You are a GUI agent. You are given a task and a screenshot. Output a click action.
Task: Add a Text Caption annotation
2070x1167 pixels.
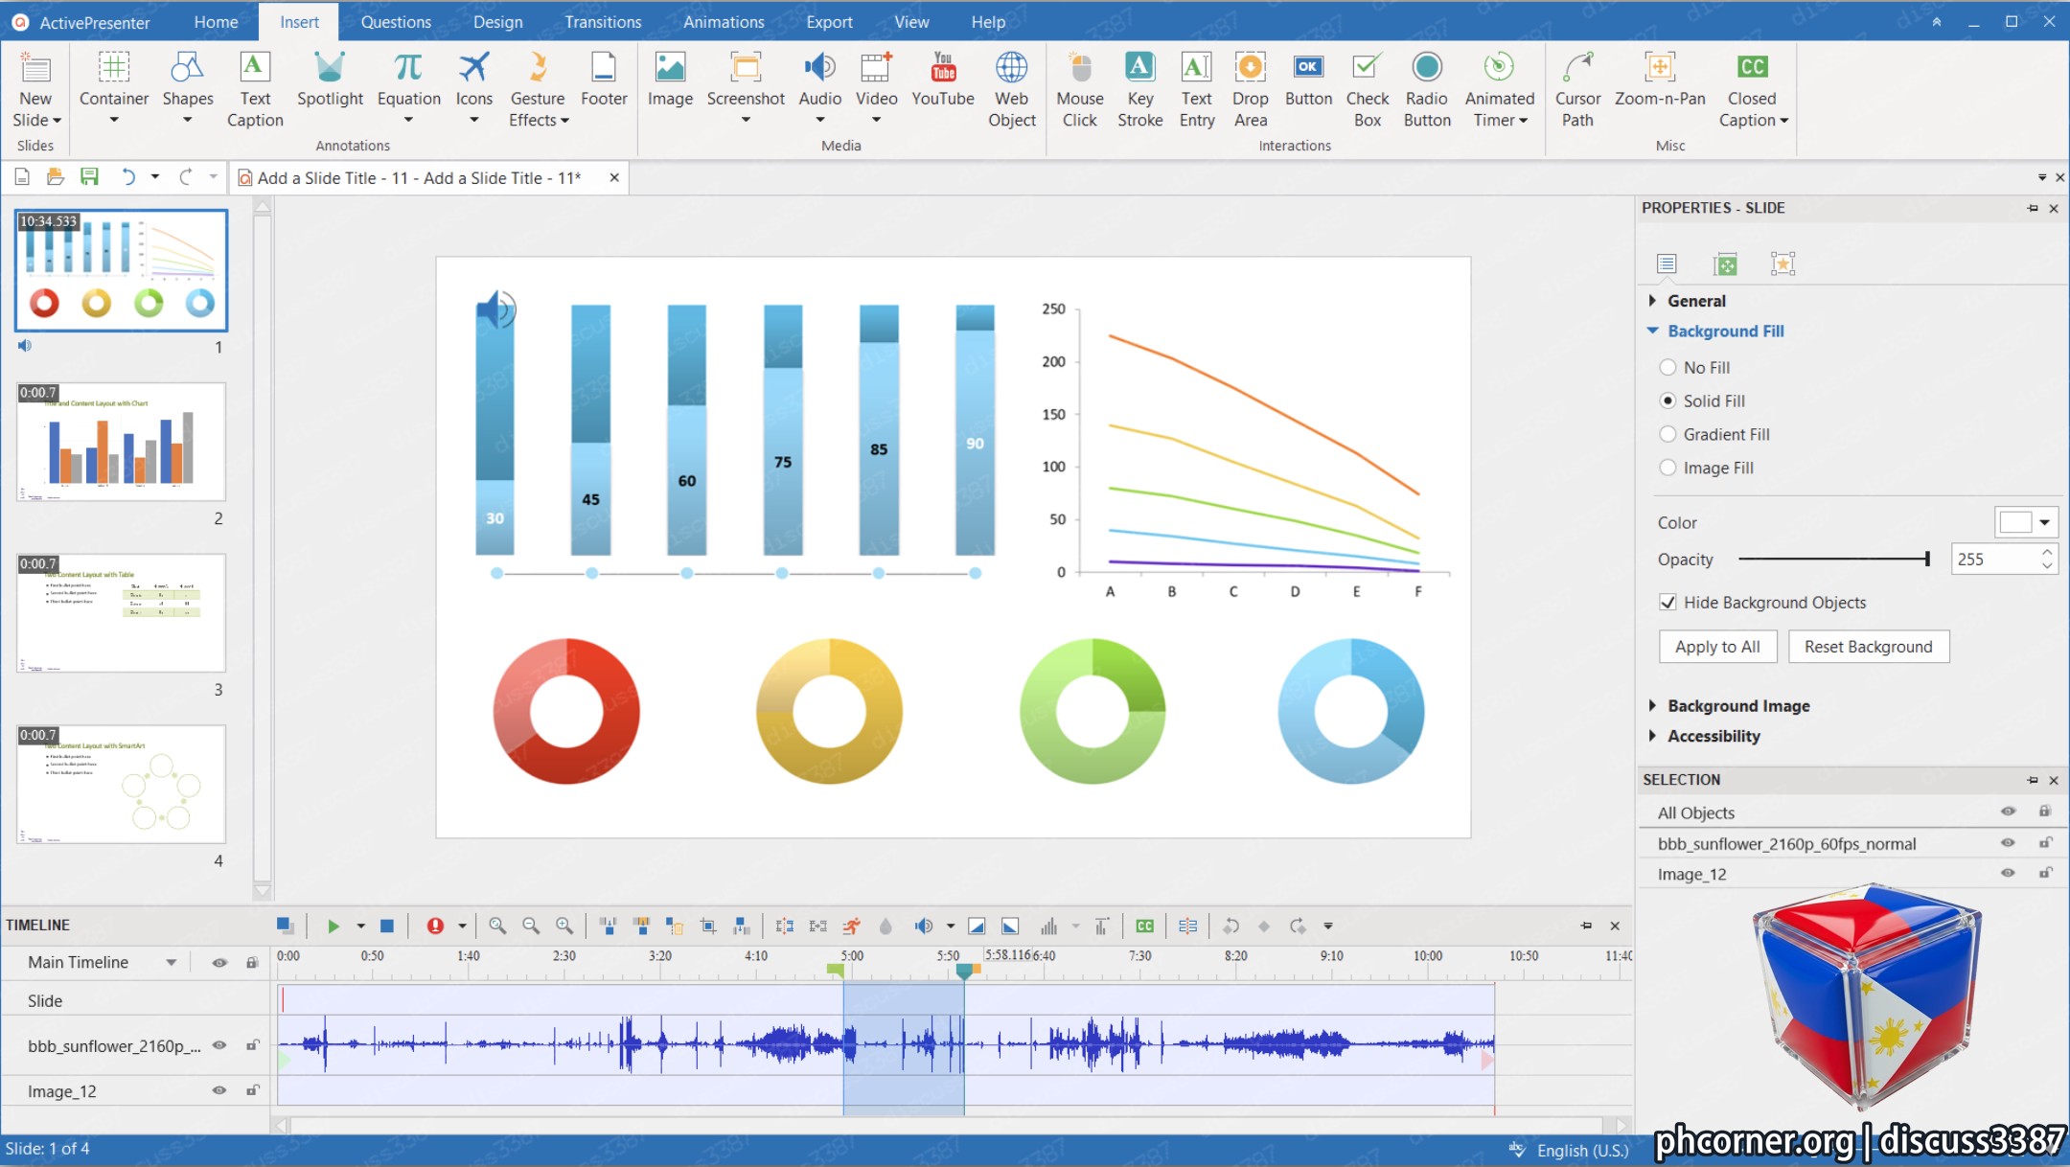tap(254, 90)
